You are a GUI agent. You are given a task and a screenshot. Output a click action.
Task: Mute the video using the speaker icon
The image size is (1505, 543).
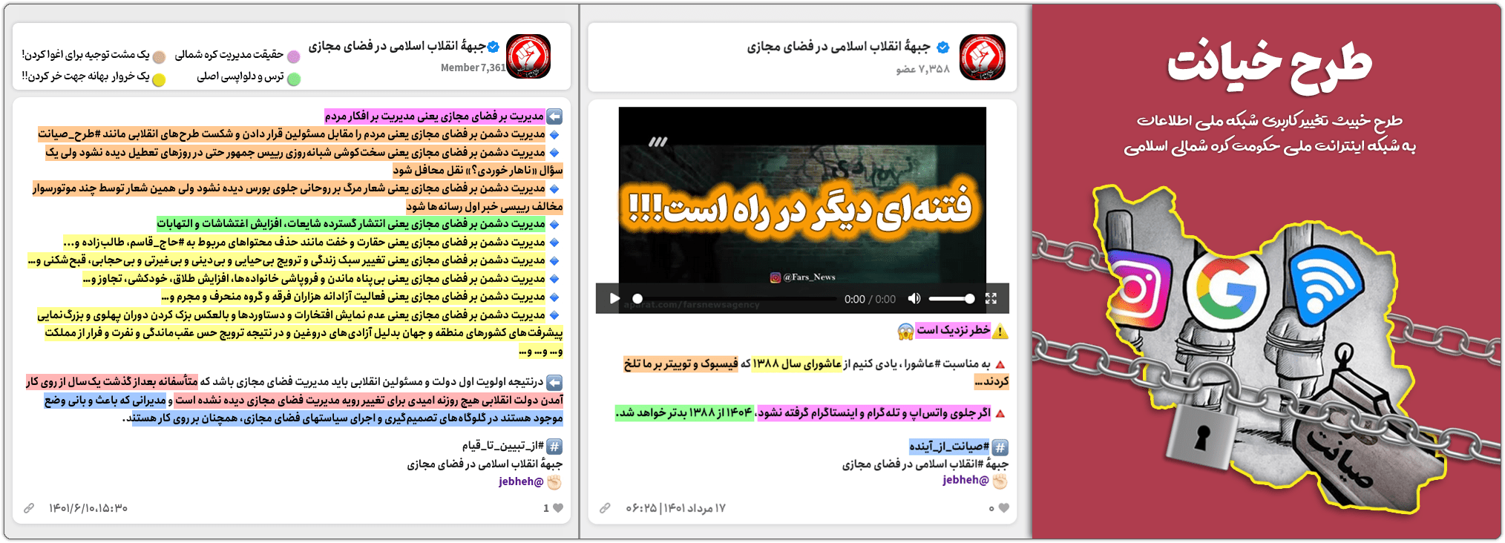[x=914, y=298]
